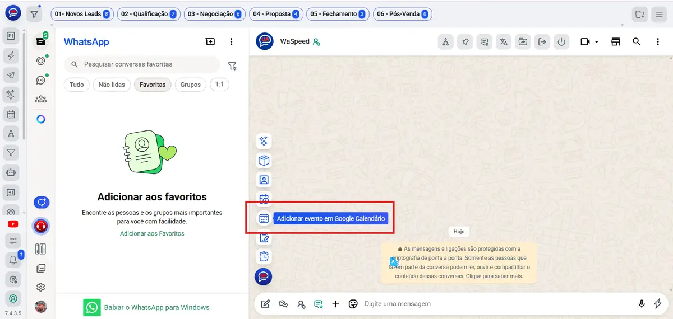Click the pin icon in chat header
The width and height of the screenshot is (673, 319).
465,41
